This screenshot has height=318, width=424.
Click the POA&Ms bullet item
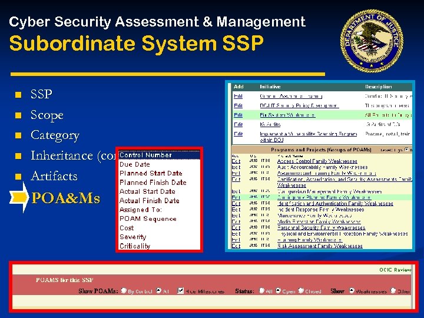(x=66, y=198)
